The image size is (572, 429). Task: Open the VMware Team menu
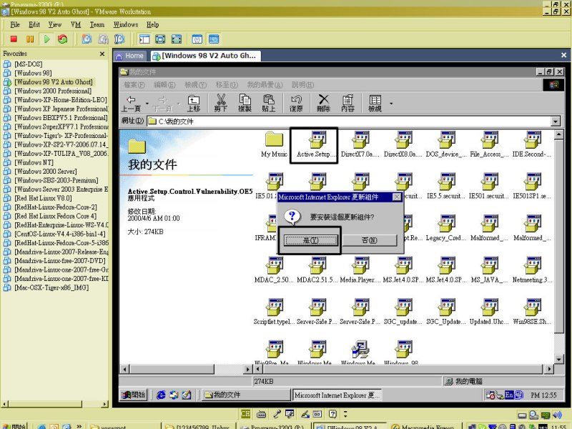tap(97, 25)
